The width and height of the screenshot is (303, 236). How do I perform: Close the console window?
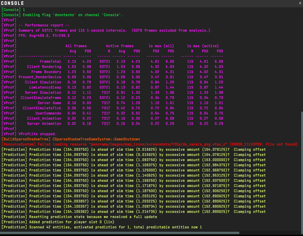tap(300, 3)
